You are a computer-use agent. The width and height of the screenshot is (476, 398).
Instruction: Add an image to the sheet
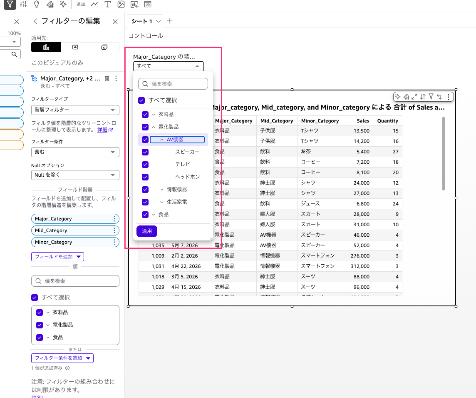point(121,4)
